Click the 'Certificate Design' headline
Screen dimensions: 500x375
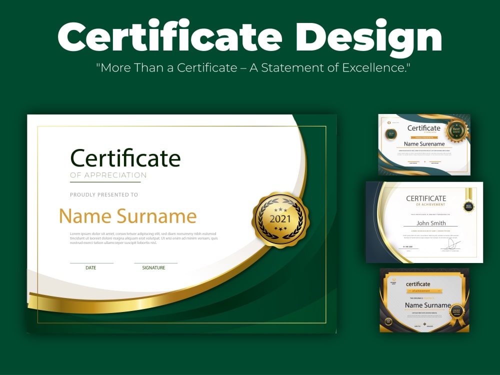tap(249, 37)
